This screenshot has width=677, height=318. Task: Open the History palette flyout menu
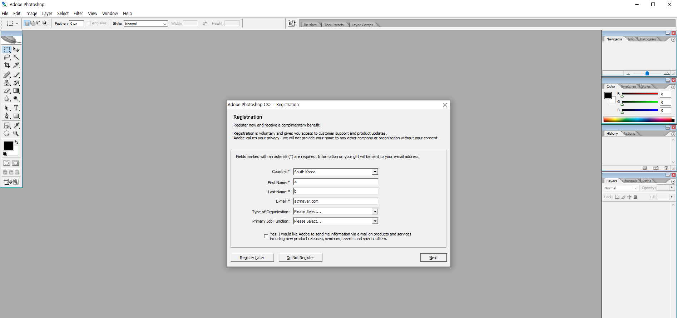point(673,134)
